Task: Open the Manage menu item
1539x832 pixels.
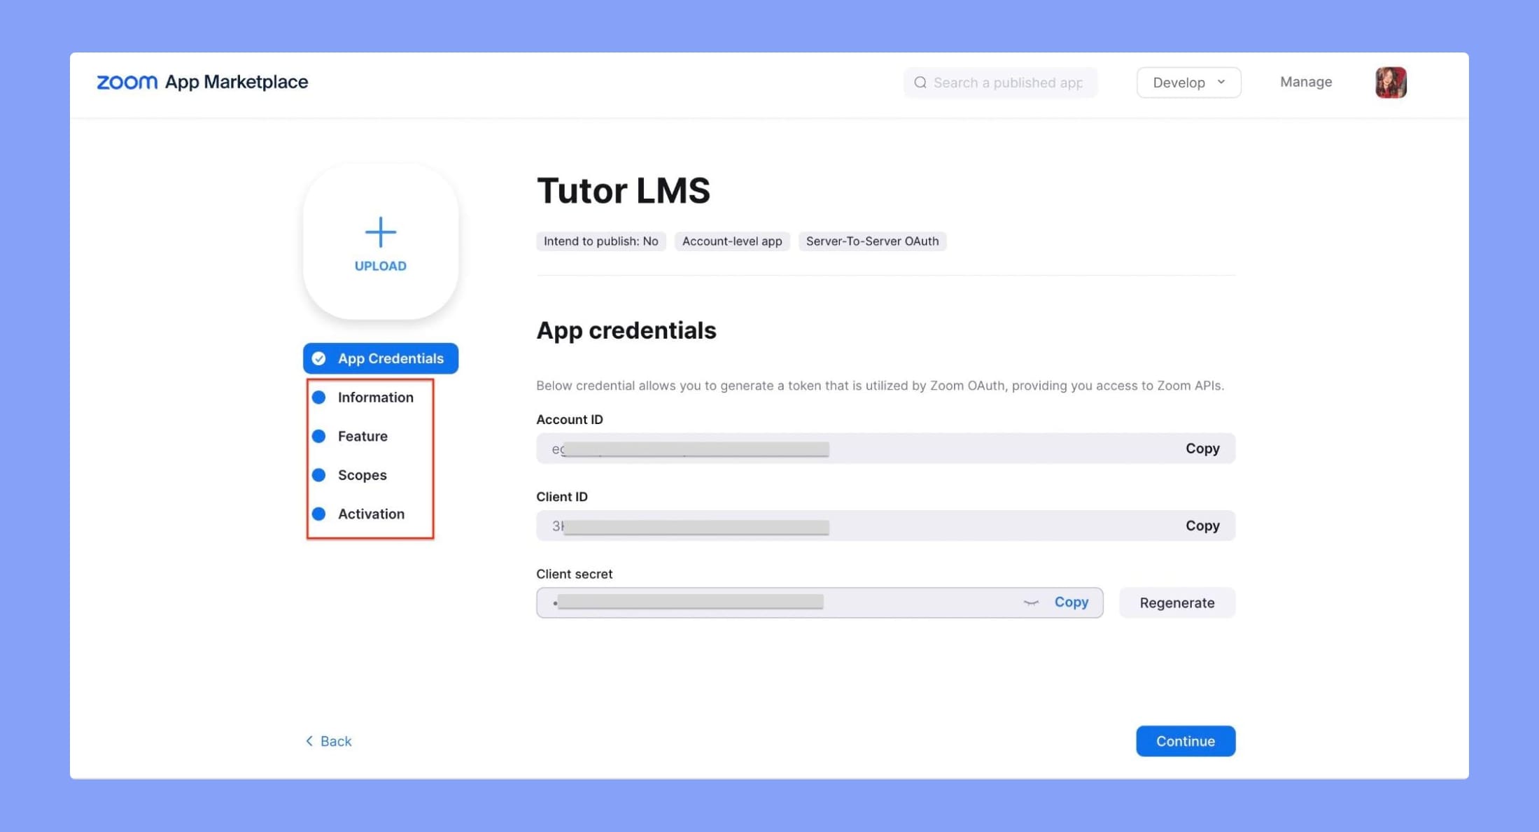Action: (x=1307, y=82)
